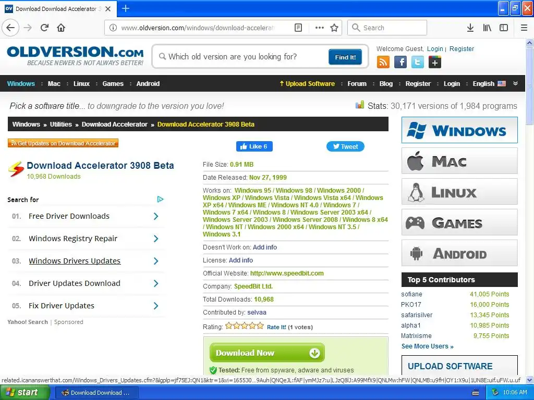Open the Library bookmarks icon

[487, 28]
